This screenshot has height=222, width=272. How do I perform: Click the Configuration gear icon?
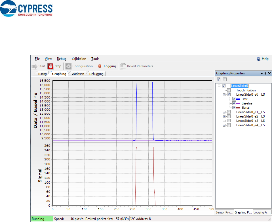[x=68, y=66]
